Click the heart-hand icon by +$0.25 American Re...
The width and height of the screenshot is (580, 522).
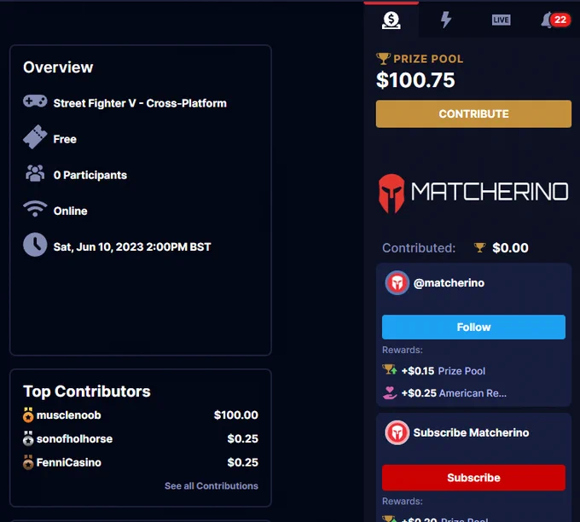pos(390,392)
